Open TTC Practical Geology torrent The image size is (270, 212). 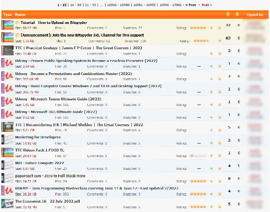coord(79,48)
